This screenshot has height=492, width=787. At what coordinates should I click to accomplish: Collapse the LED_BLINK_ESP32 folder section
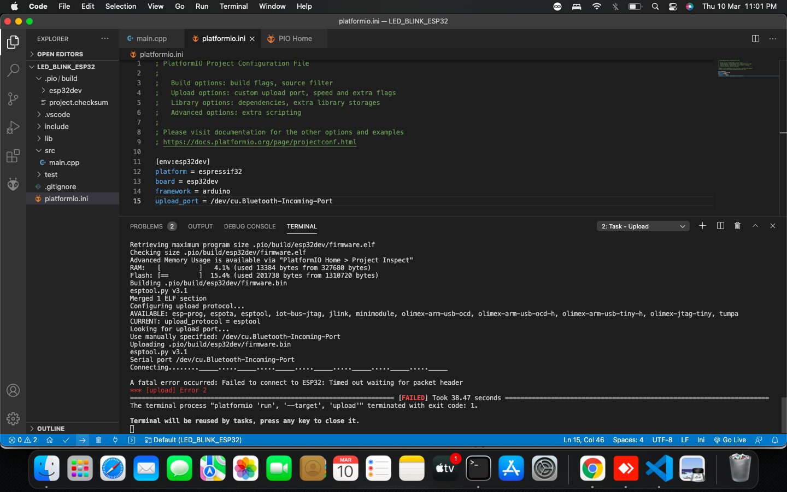pos(73,67)
